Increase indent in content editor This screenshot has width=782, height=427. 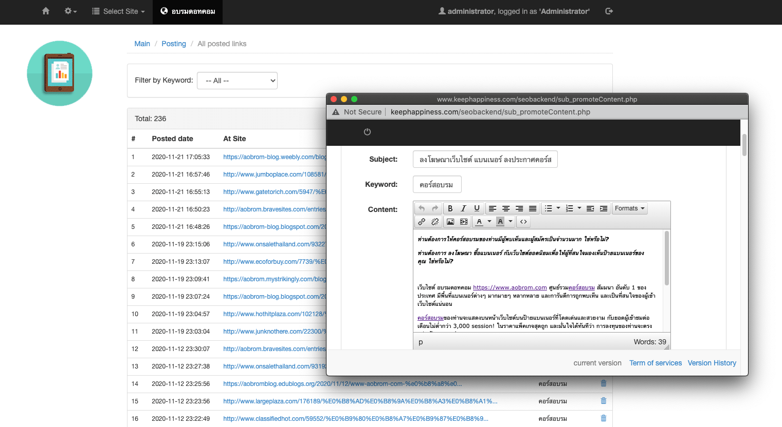pyautogui.click(x=604, y=208)
